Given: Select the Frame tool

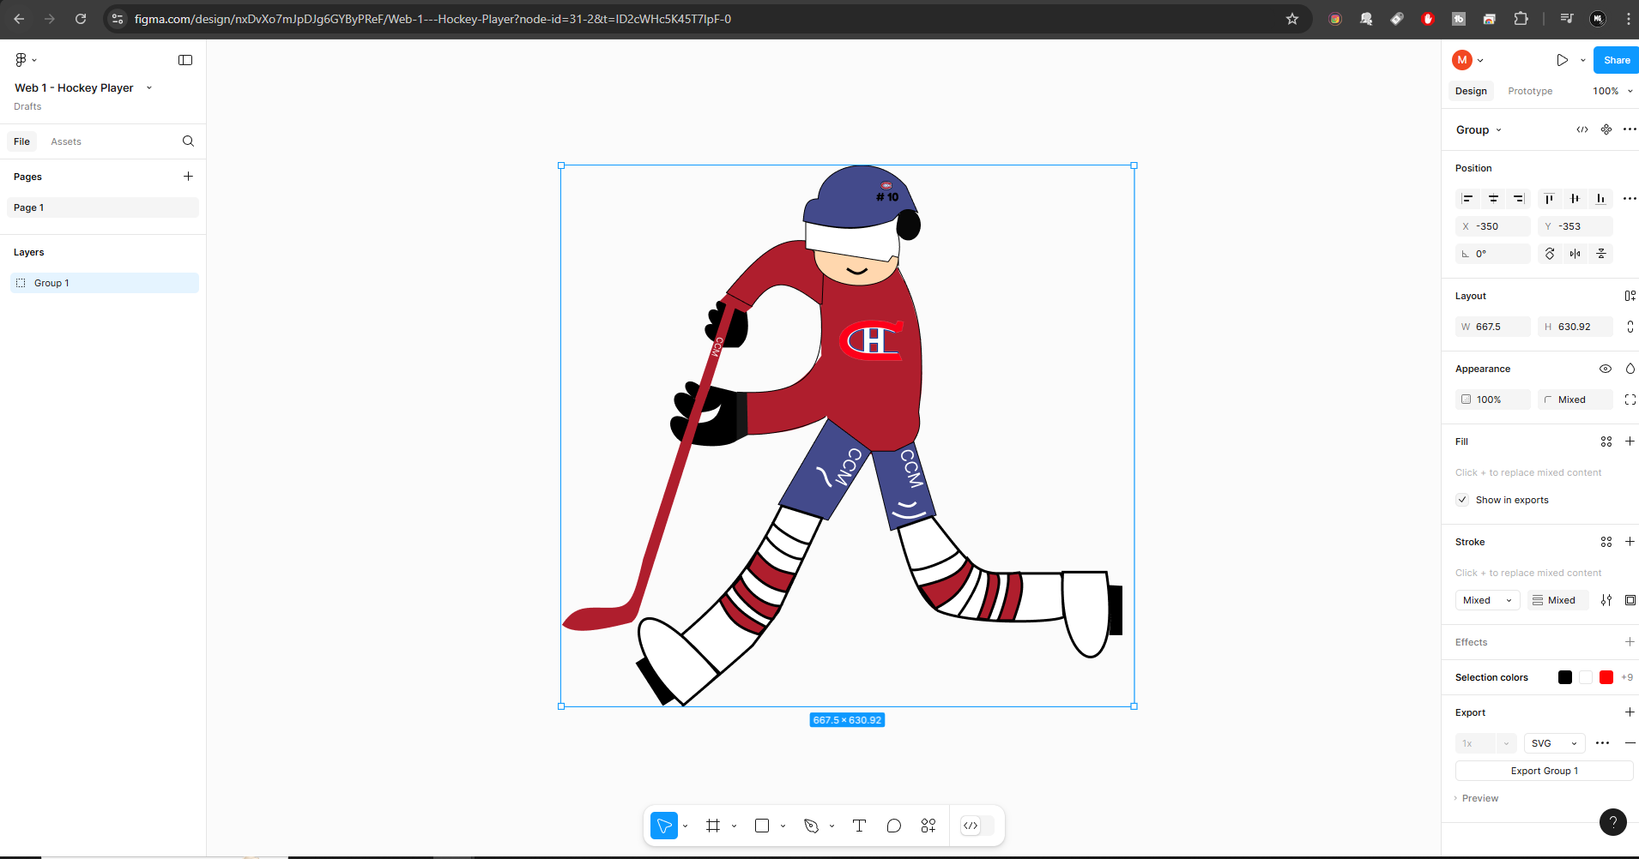Looking at the screenshot, I should (x=713, y=826).
